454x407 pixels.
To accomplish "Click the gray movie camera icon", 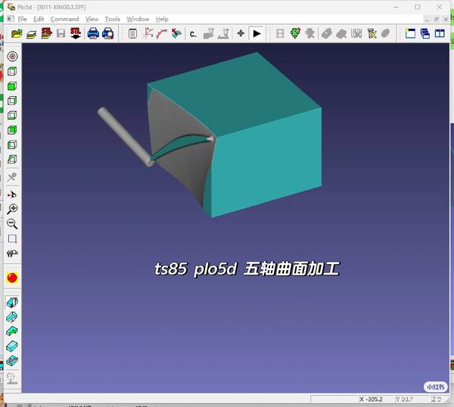I will click(x=310, y=33).
